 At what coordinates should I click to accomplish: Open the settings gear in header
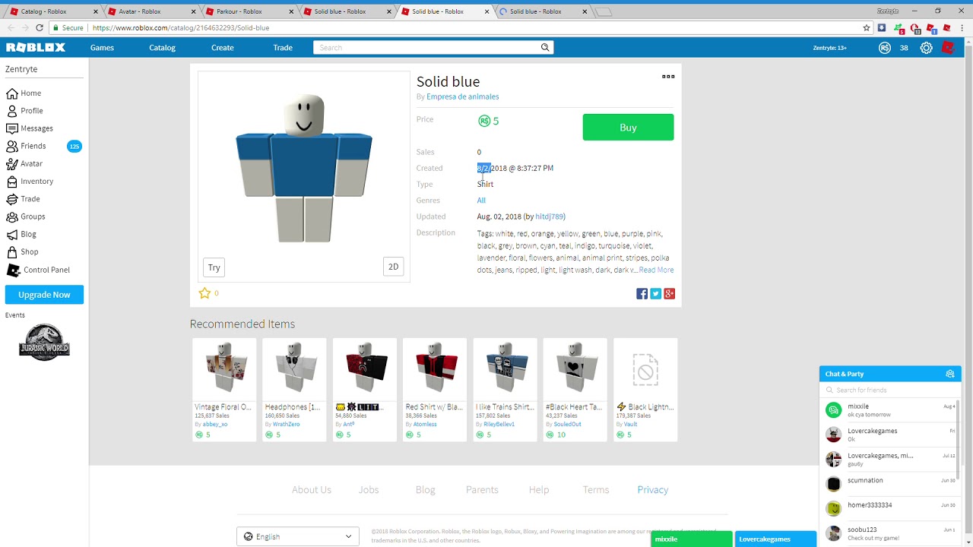[926, 48]
